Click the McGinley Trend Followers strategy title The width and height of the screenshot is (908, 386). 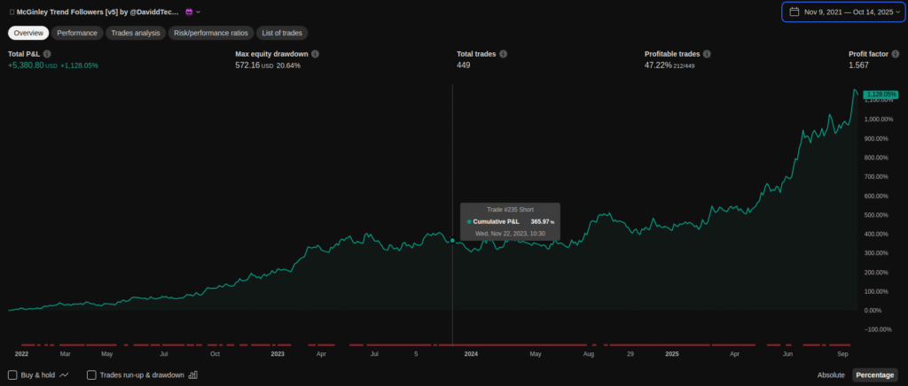(98, 12)
